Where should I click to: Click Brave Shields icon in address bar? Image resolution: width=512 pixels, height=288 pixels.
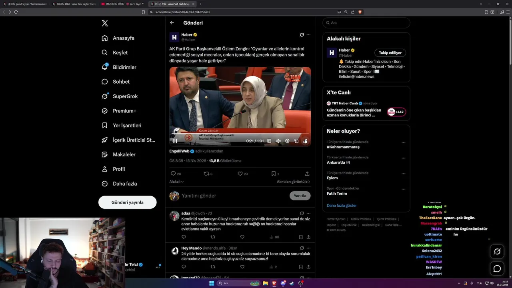tap(360, 12)
